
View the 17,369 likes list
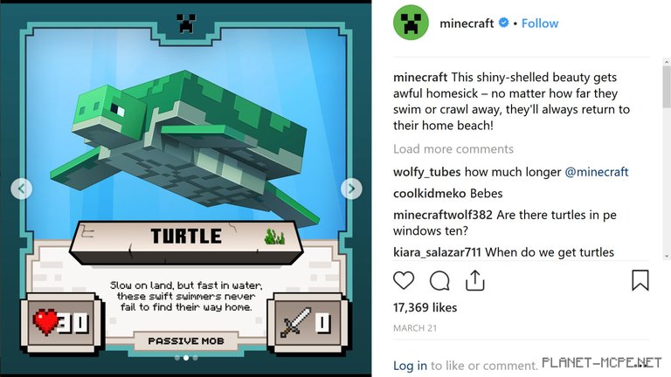point(425,307)
